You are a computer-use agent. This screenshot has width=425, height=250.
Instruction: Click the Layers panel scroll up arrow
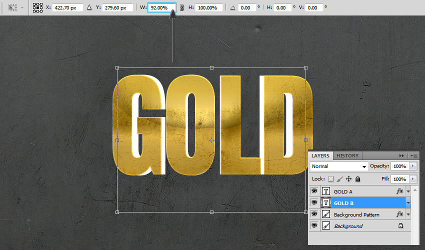click(x=415, y=190)
